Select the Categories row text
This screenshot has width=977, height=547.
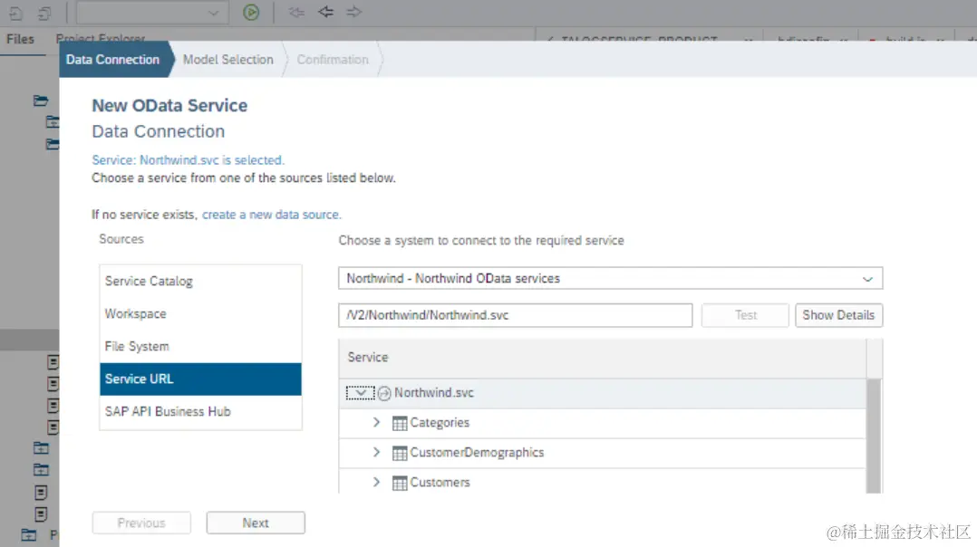point(440,423)
